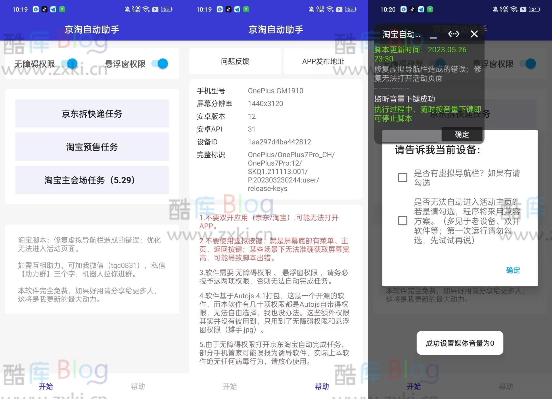Select the 淘宝主会场任务（5.29）task

[x=92, y=180]
